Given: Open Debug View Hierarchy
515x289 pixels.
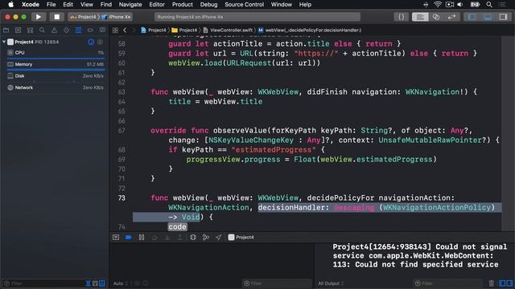Looking at the screenshot, I should pos(193,238).
